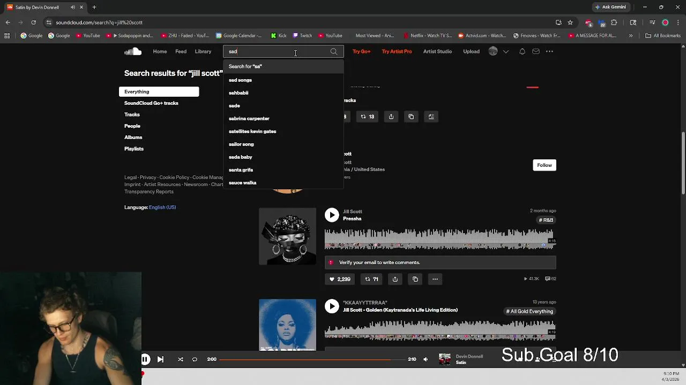
Task: Select 'sade' suggestion
Action: [283, 106]
